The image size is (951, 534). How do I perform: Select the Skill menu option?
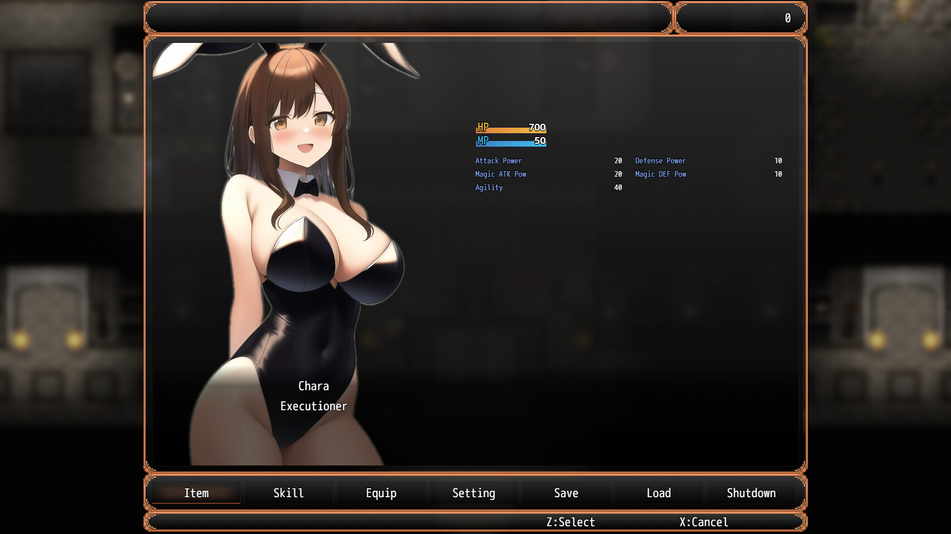pyautogui.click(x=288, y=493)
